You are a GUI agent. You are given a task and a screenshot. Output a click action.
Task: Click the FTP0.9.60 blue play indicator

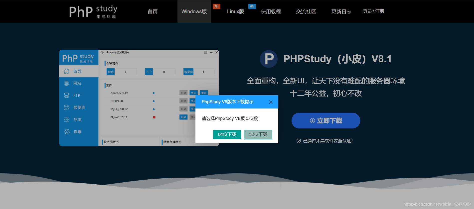(x=154, y=101)
